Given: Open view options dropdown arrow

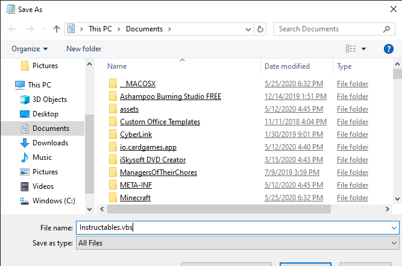Looking at the screenshot, I should [363, 49].
